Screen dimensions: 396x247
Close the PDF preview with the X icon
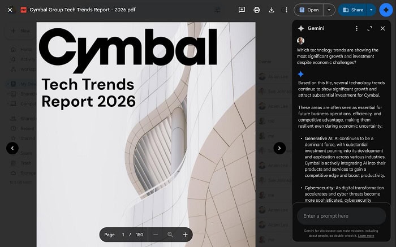10,10
